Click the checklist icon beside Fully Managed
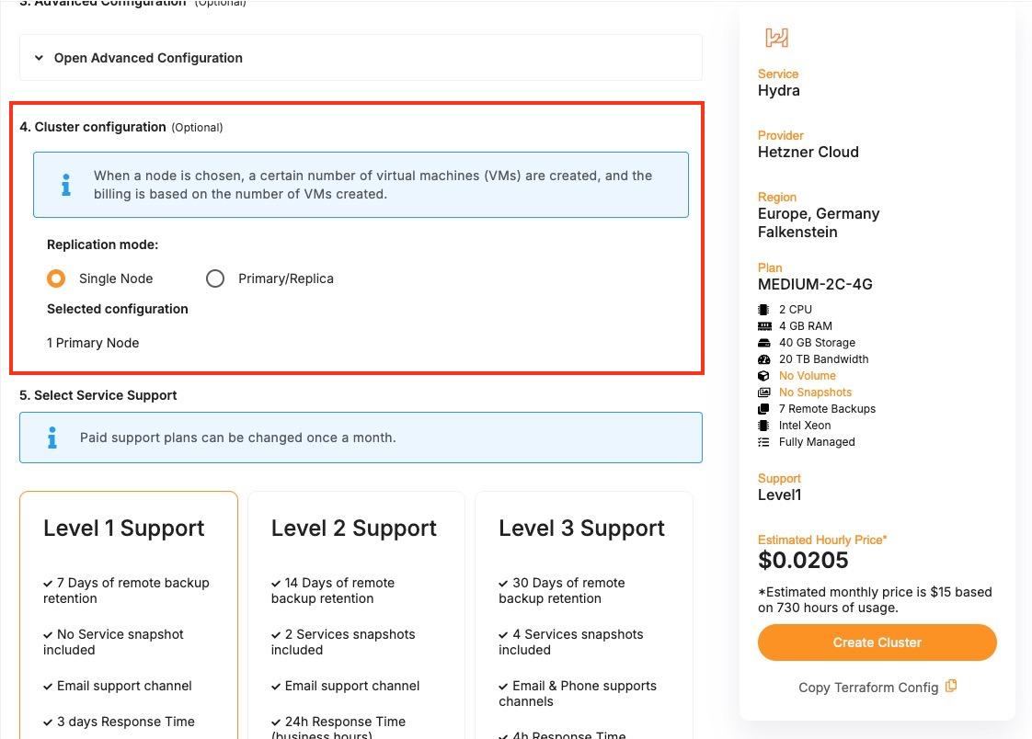Viewport: 1032px width, 739px height. click(x=763, y=442)
